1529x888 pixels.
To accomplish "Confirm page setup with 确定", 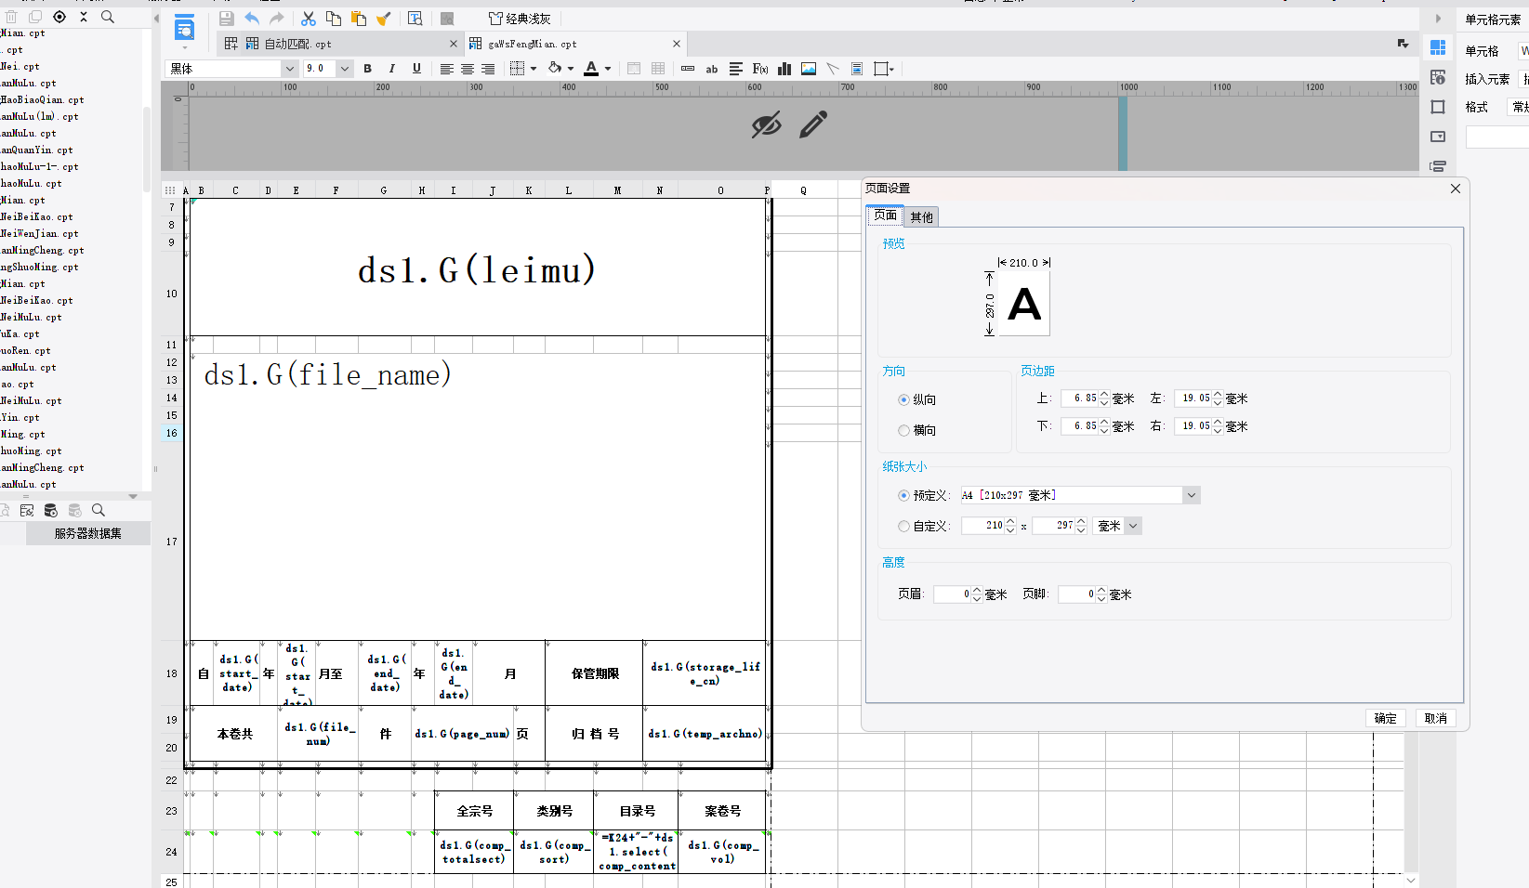I will click(x=1386, y=718).
